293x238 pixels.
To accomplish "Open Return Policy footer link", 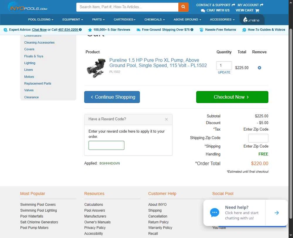I will 158,222.
